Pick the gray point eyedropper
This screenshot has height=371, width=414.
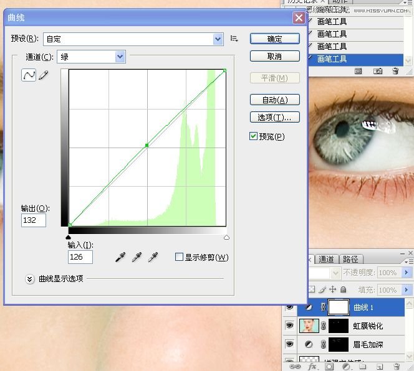coord(137,257)
